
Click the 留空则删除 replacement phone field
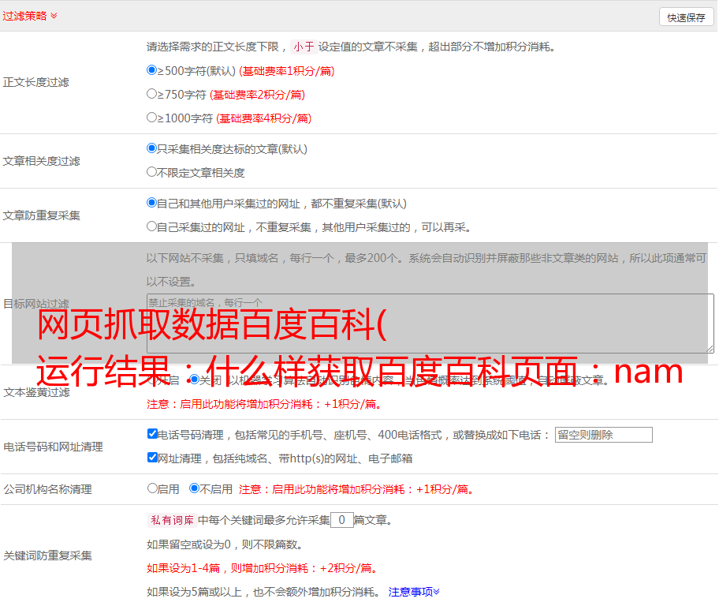coord(603,435)
